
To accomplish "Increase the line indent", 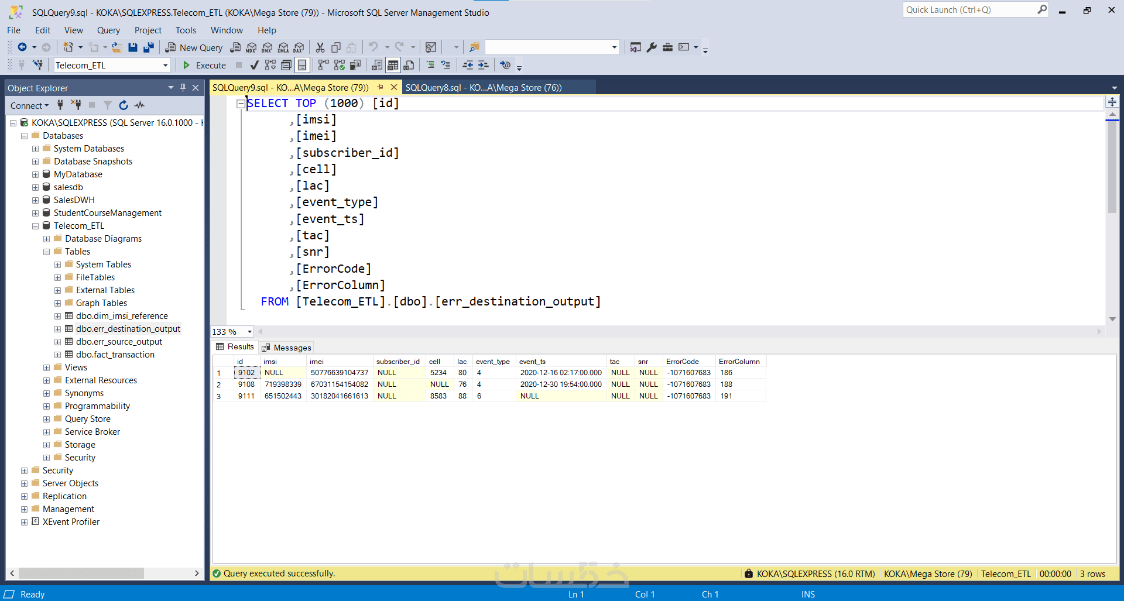I will point(483,65).
